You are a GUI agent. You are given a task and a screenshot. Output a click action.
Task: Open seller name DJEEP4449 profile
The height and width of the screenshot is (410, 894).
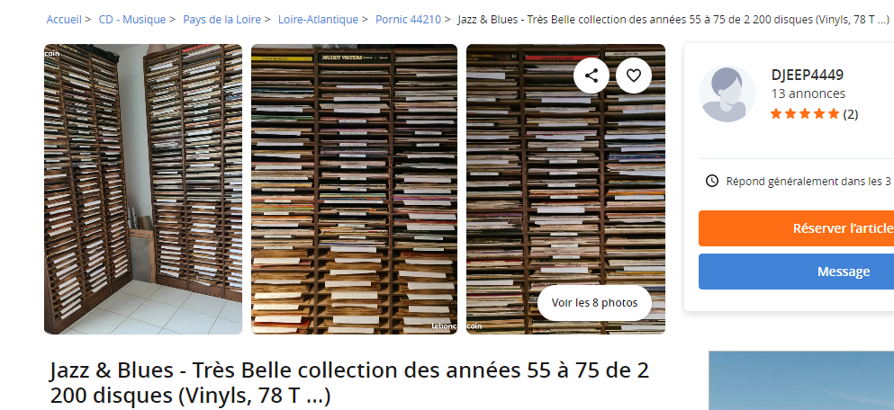(807, 75)
